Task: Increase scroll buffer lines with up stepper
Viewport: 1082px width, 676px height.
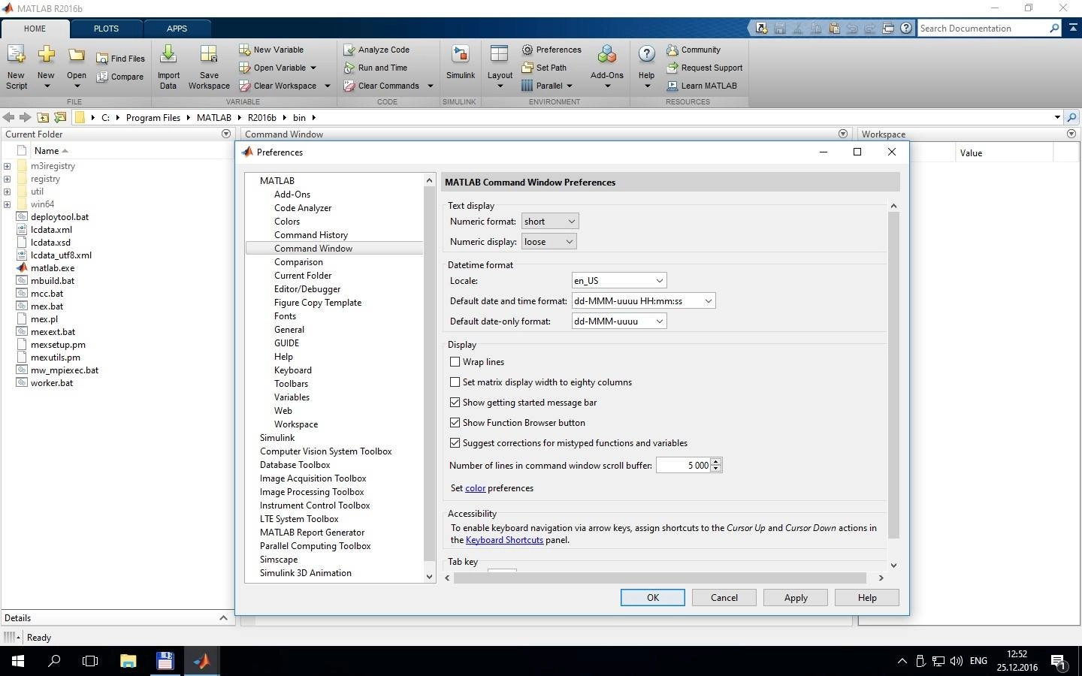Action: click(x=716, y=461)
